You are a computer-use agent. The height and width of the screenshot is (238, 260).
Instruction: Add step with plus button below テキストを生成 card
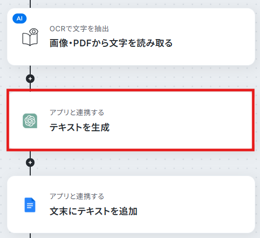click(x=30, y=162)
